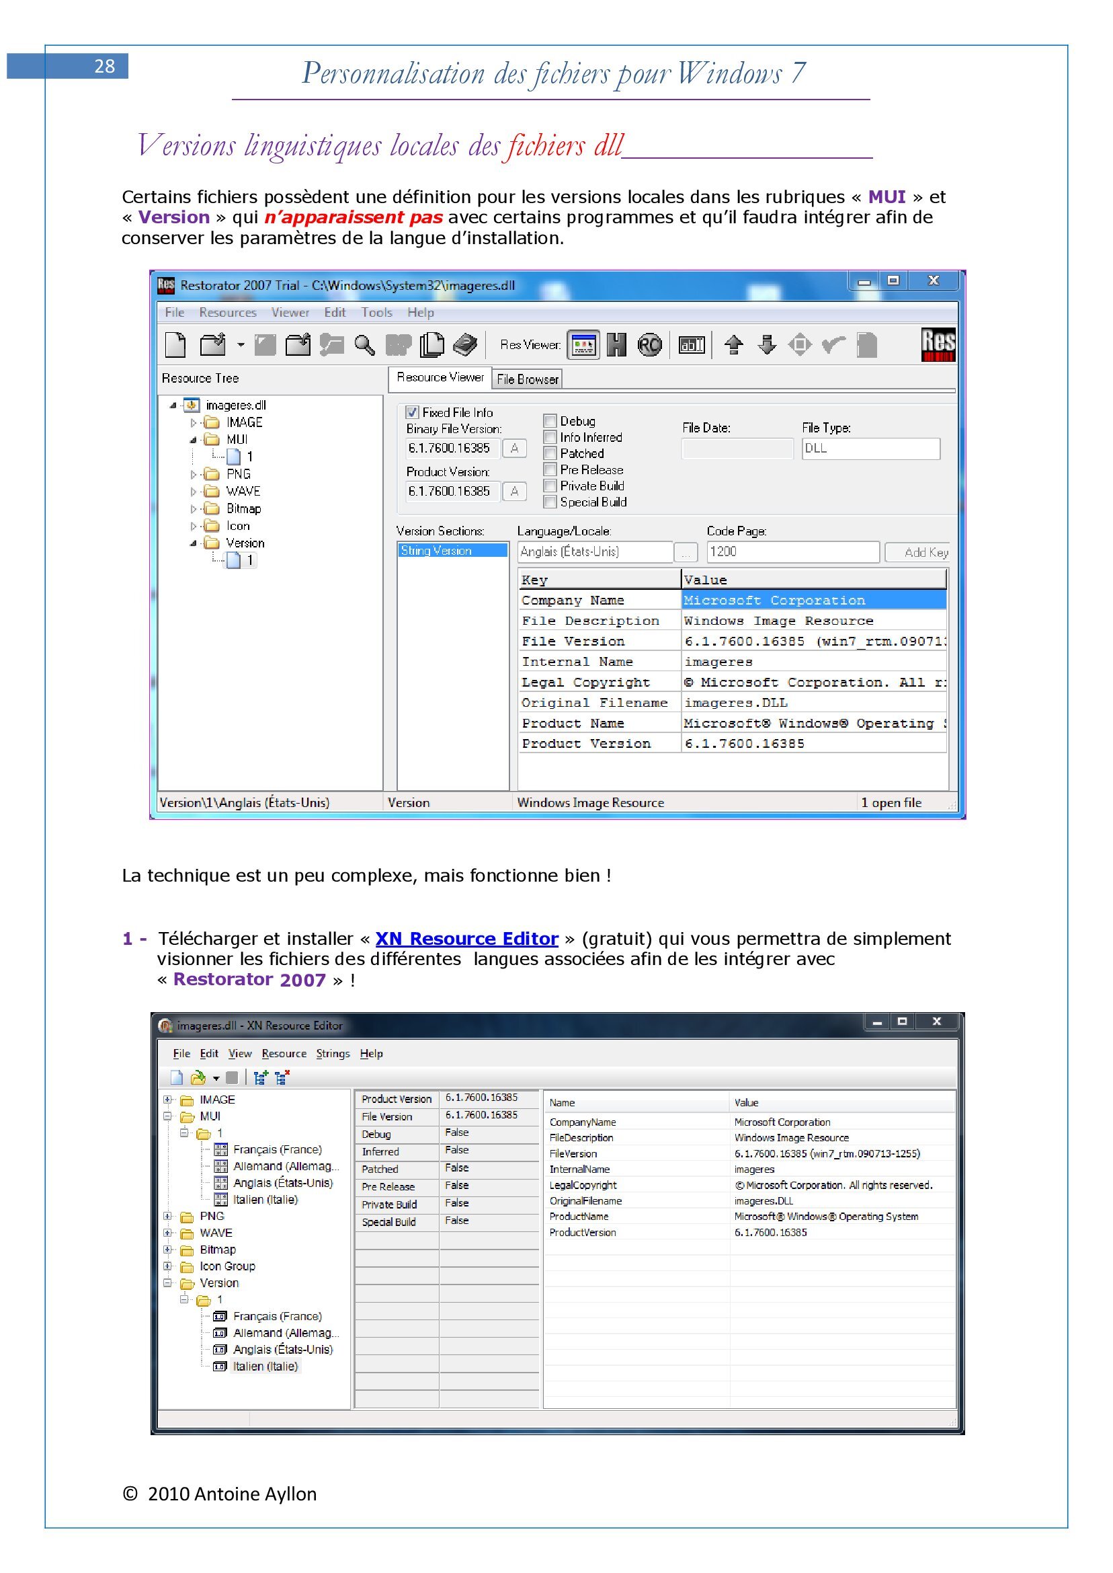Viewport: 1113px width, 1573px height.
Task: Open the Resource menu in XN Resource Editor
Action: click(284, 1053)
